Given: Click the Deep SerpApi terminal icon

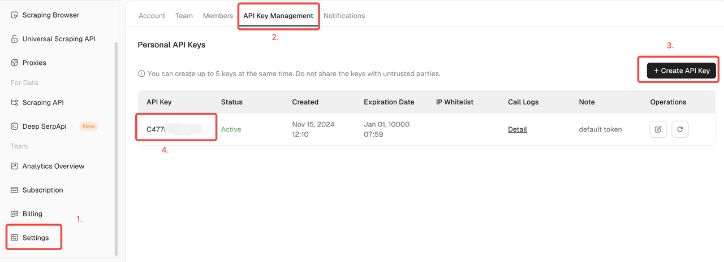Looking at the screenshot, I should click(x=15, y=126).
